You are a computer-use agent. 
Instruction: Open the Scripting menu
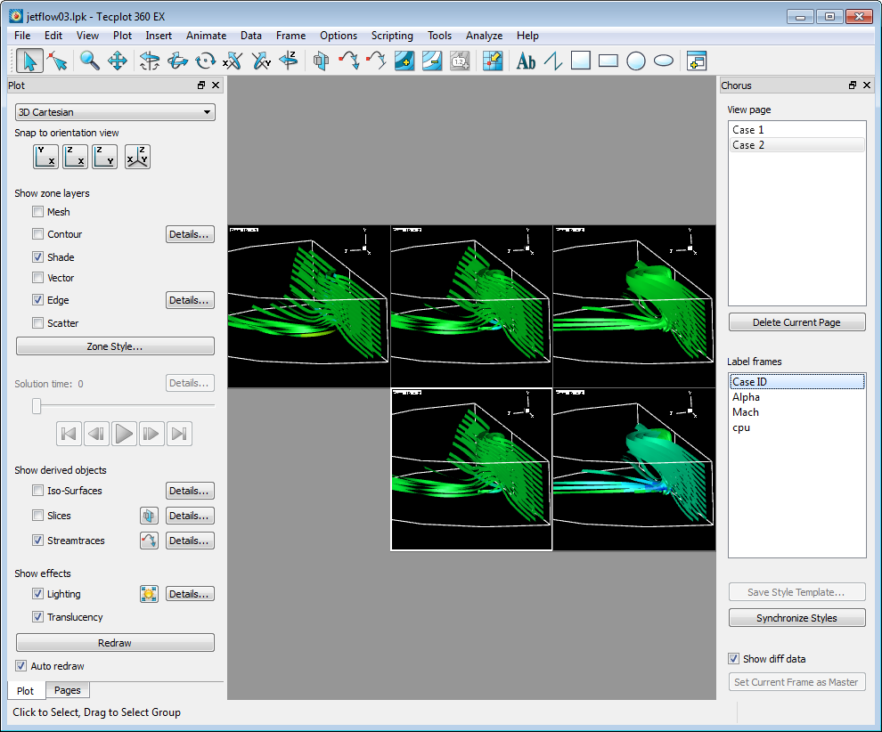click(x=392, y=36)
